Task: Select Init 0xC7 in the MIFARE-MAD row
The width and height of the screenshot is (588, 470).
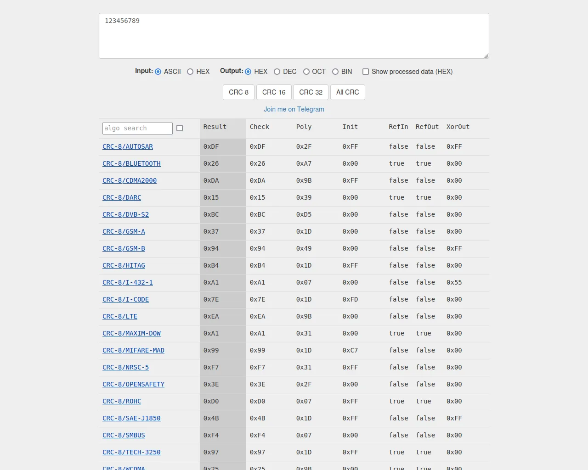Action: pos(351,350)
